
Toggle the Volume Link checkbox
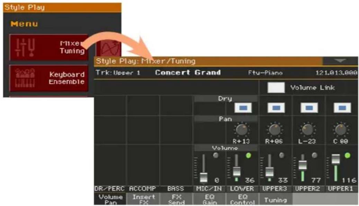pyautogui.click(x=276, y=87)
